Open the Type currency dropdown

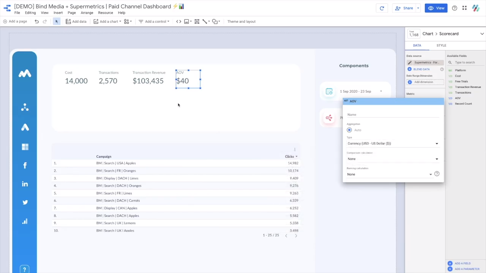(393, 144)
